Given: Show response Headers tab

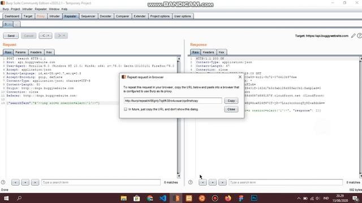Looking at the screenshot, I should 208,52.
